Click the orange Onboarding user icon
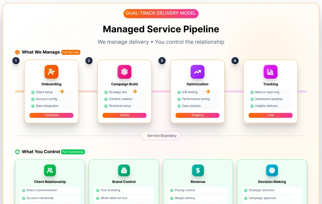This screenshot has height=204, width=322. click(51, 72)
